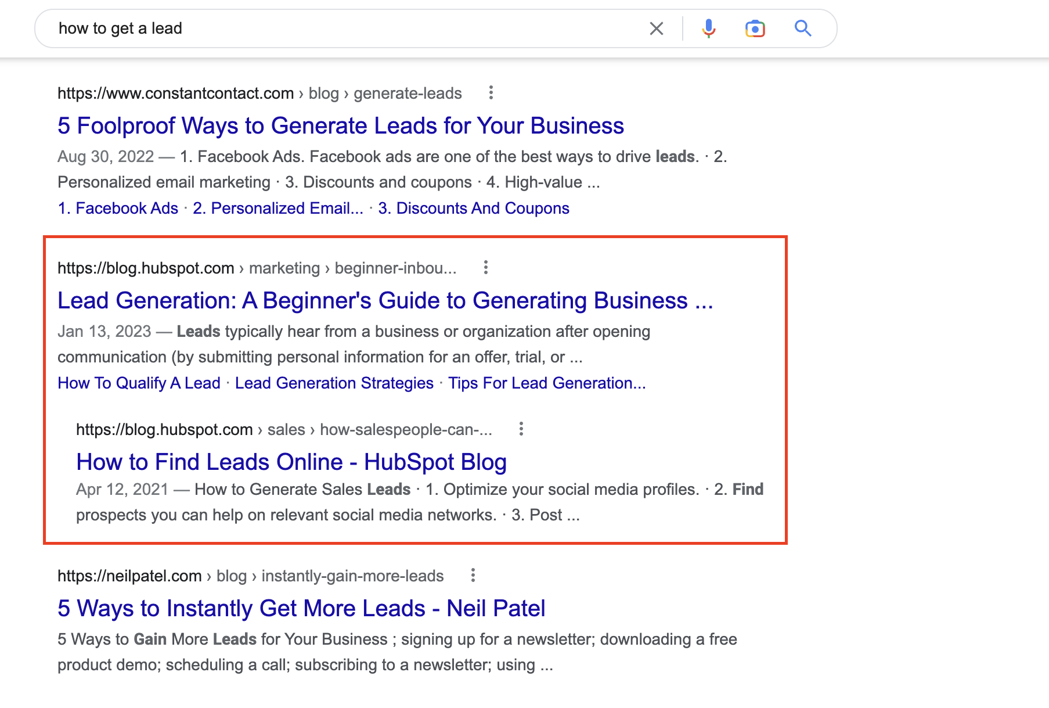This screenshot has width=1049, height=708.
Task: Open 'How to Find Leads Online - HubSpot Blog'
Action: [291, 462]
